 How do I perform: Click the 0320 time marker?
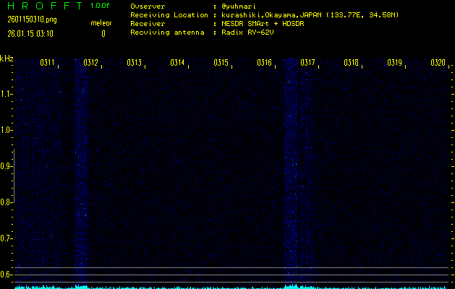pyautogui.click(x=438, y=63)
